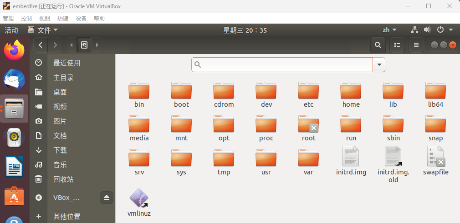Open the 帮助 VirtualBox menu
This screenshot has width=460, height=223.
pos(99,19)
